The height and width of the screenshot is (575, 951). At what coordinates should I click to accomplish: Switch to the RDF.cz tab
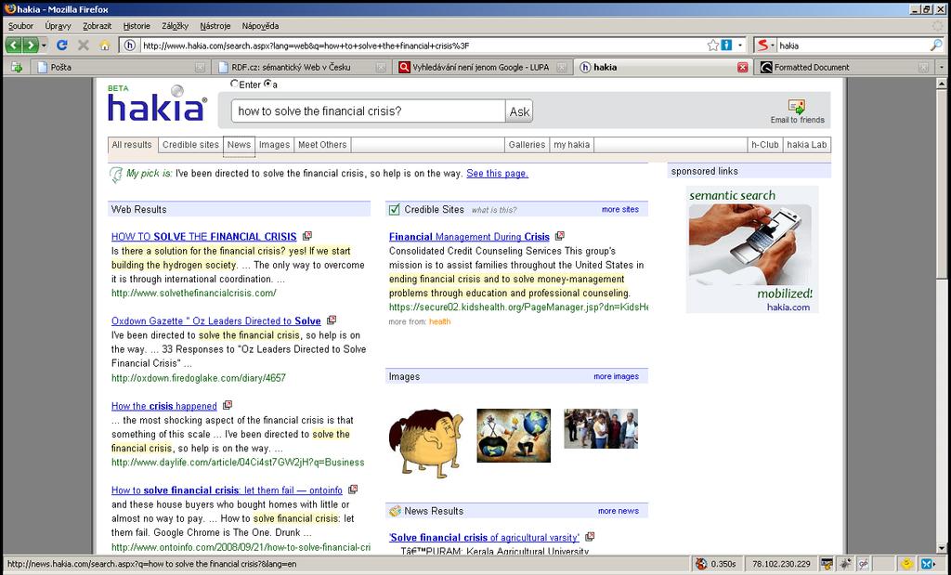(302, 67)
